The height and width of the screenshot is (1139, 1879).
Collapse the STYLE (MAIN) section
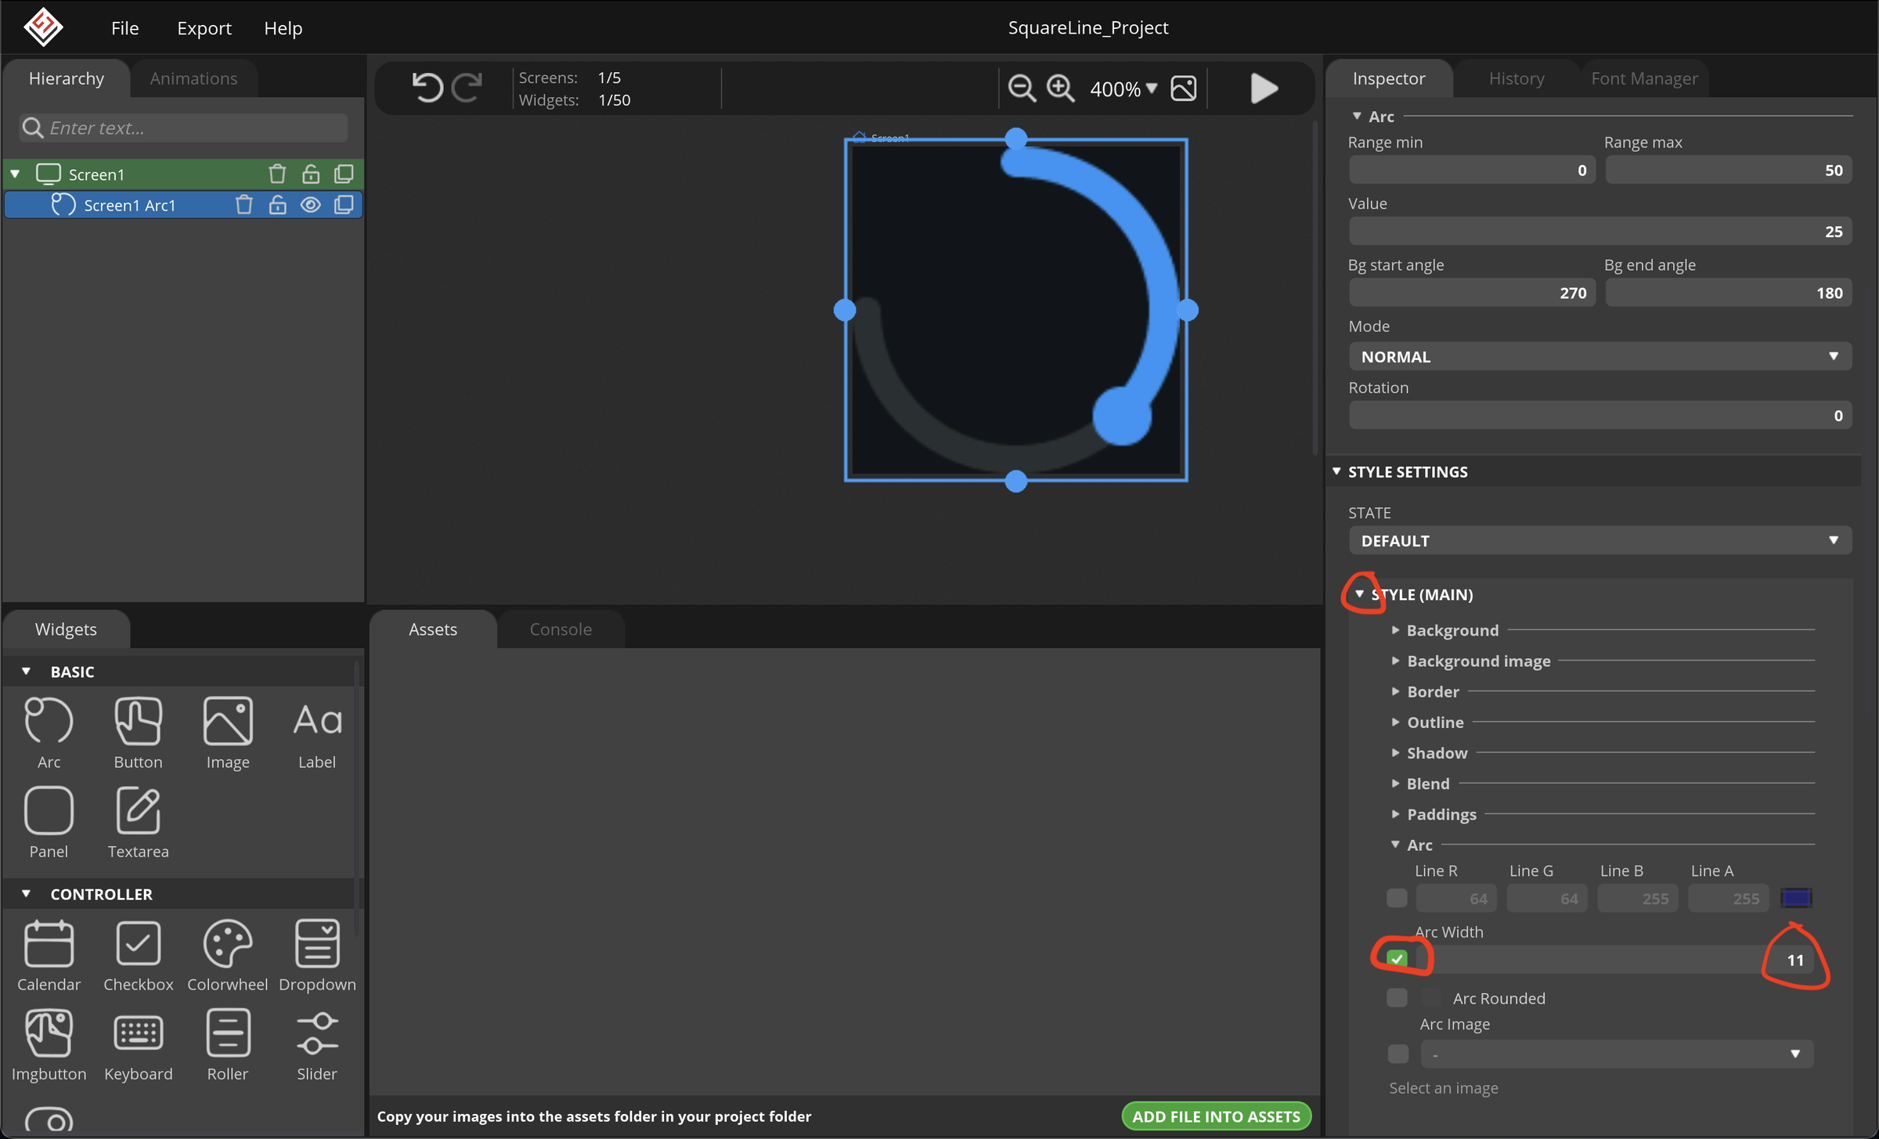[1361, 594]
